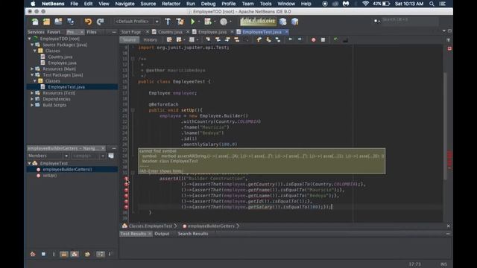The width and height of the screenshot is (477, 268).
Task: Open the Run Project dropdown arrow
Action: coord(199,22)
